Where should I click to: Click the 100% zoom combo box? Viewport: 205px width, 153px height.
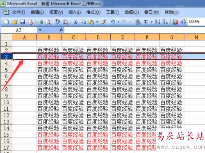[196, 21]
